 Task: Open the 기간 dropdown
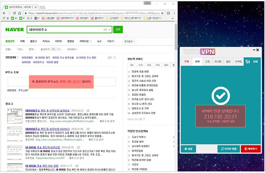pyautogui.click(x=20, y=49)
